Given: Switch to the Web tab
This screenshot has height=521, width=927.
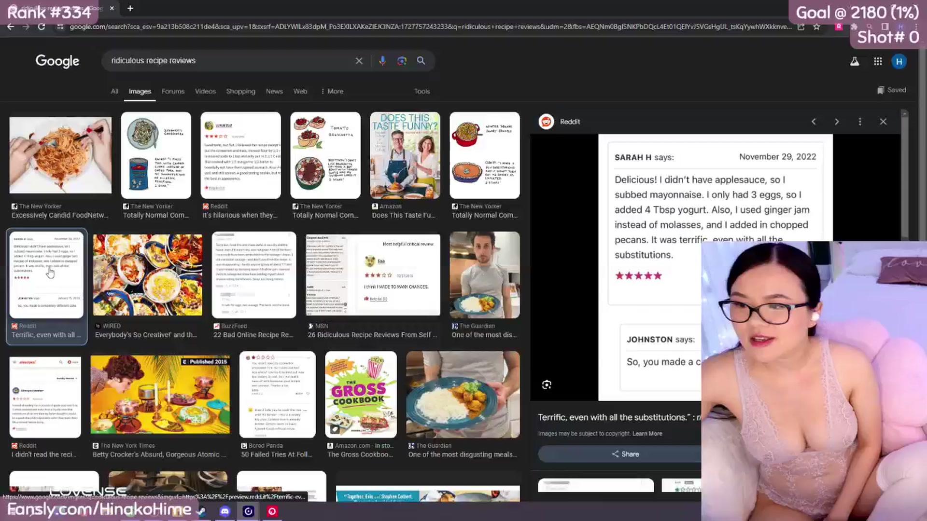Looking at the screenshot, I should pos(300,91).
